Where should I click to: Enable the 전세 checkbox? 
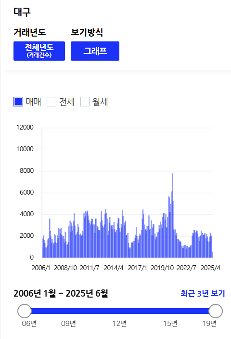51,102
